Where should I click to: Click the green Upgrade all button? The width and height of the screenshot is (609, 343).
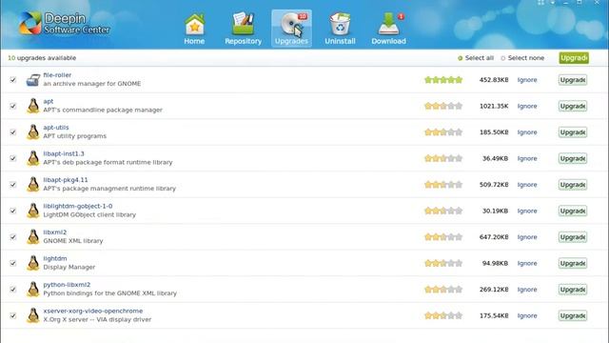pos(574,58)
